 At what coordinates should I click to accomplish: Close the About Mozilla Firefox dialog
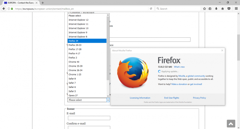[x=222, y=50]
